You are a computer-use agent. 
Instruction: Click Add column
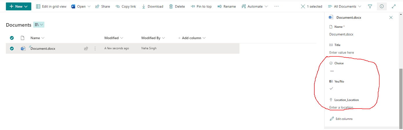coord(192,38)
